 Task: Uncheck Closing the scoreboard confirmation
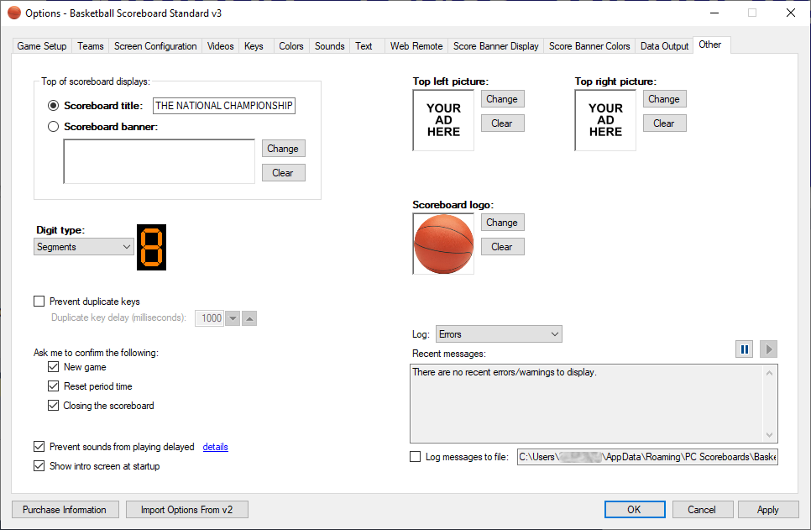tap(54, 406)
